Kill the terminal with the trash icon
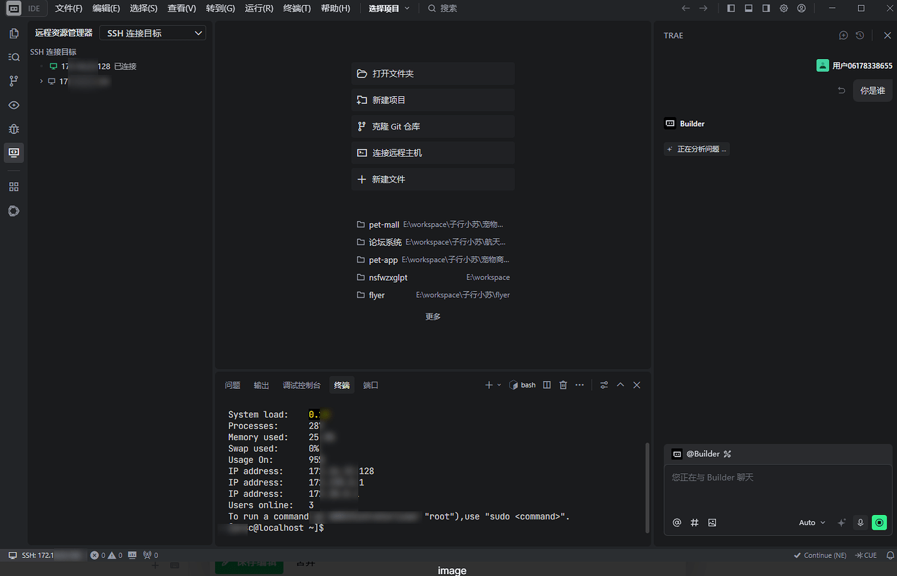This screenshot has height=576, width=897. pyautogui.click(x=563, y=385)
